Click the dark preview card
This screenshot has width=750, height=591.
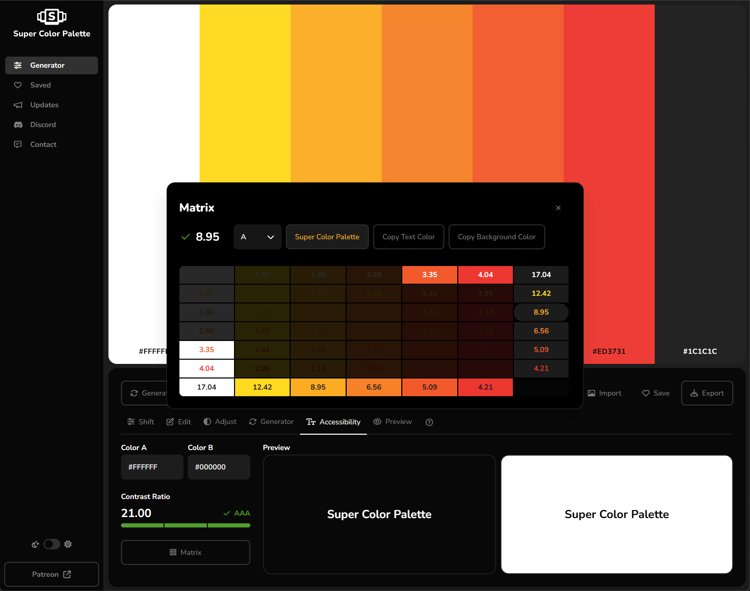click(x=379, y=514)
